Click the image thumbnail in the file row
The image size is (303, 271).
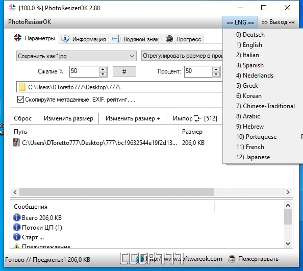point(16,142)
